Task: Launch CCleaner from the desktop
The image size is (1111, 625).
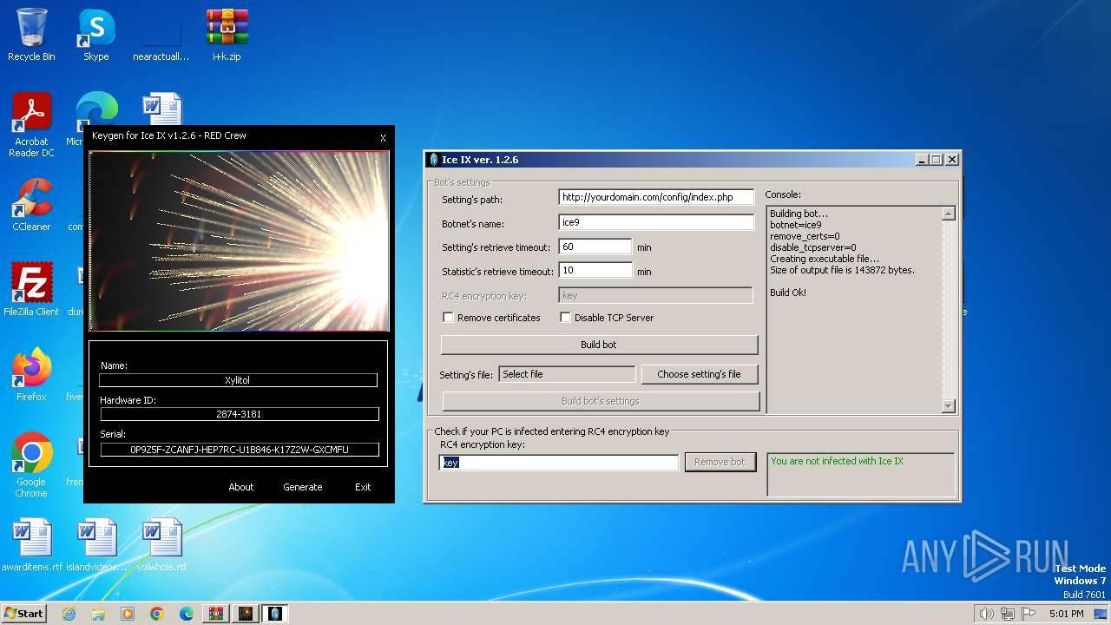Action: pos(31,205)
